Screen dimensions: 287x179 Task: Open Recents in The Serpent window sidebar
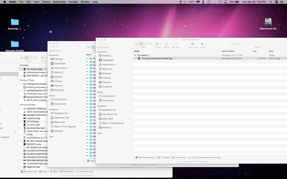pos(105,74)
